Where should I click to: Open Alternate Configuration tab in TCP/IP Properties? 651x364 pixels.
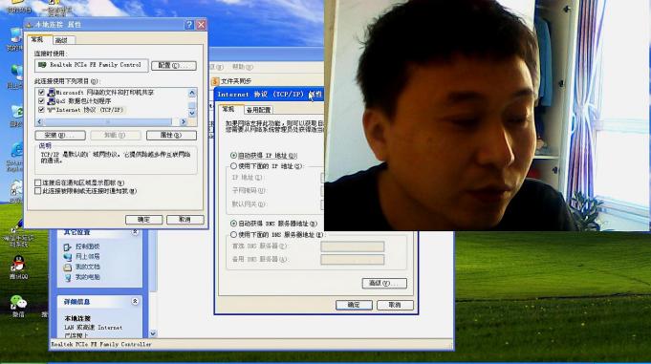[258, 110]
